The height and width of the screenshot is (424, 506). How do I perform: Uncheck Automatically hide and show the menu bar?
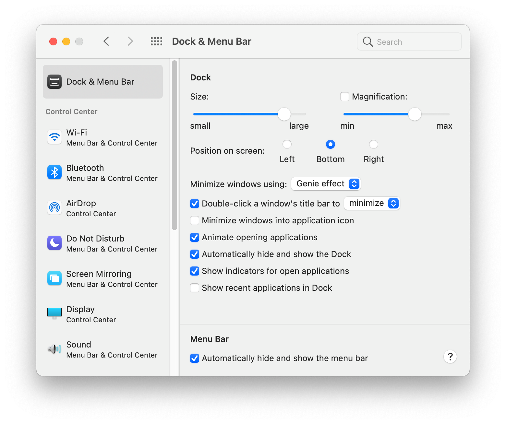point(195,358)
